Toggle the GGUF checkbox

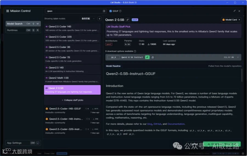tap(110, 11)
